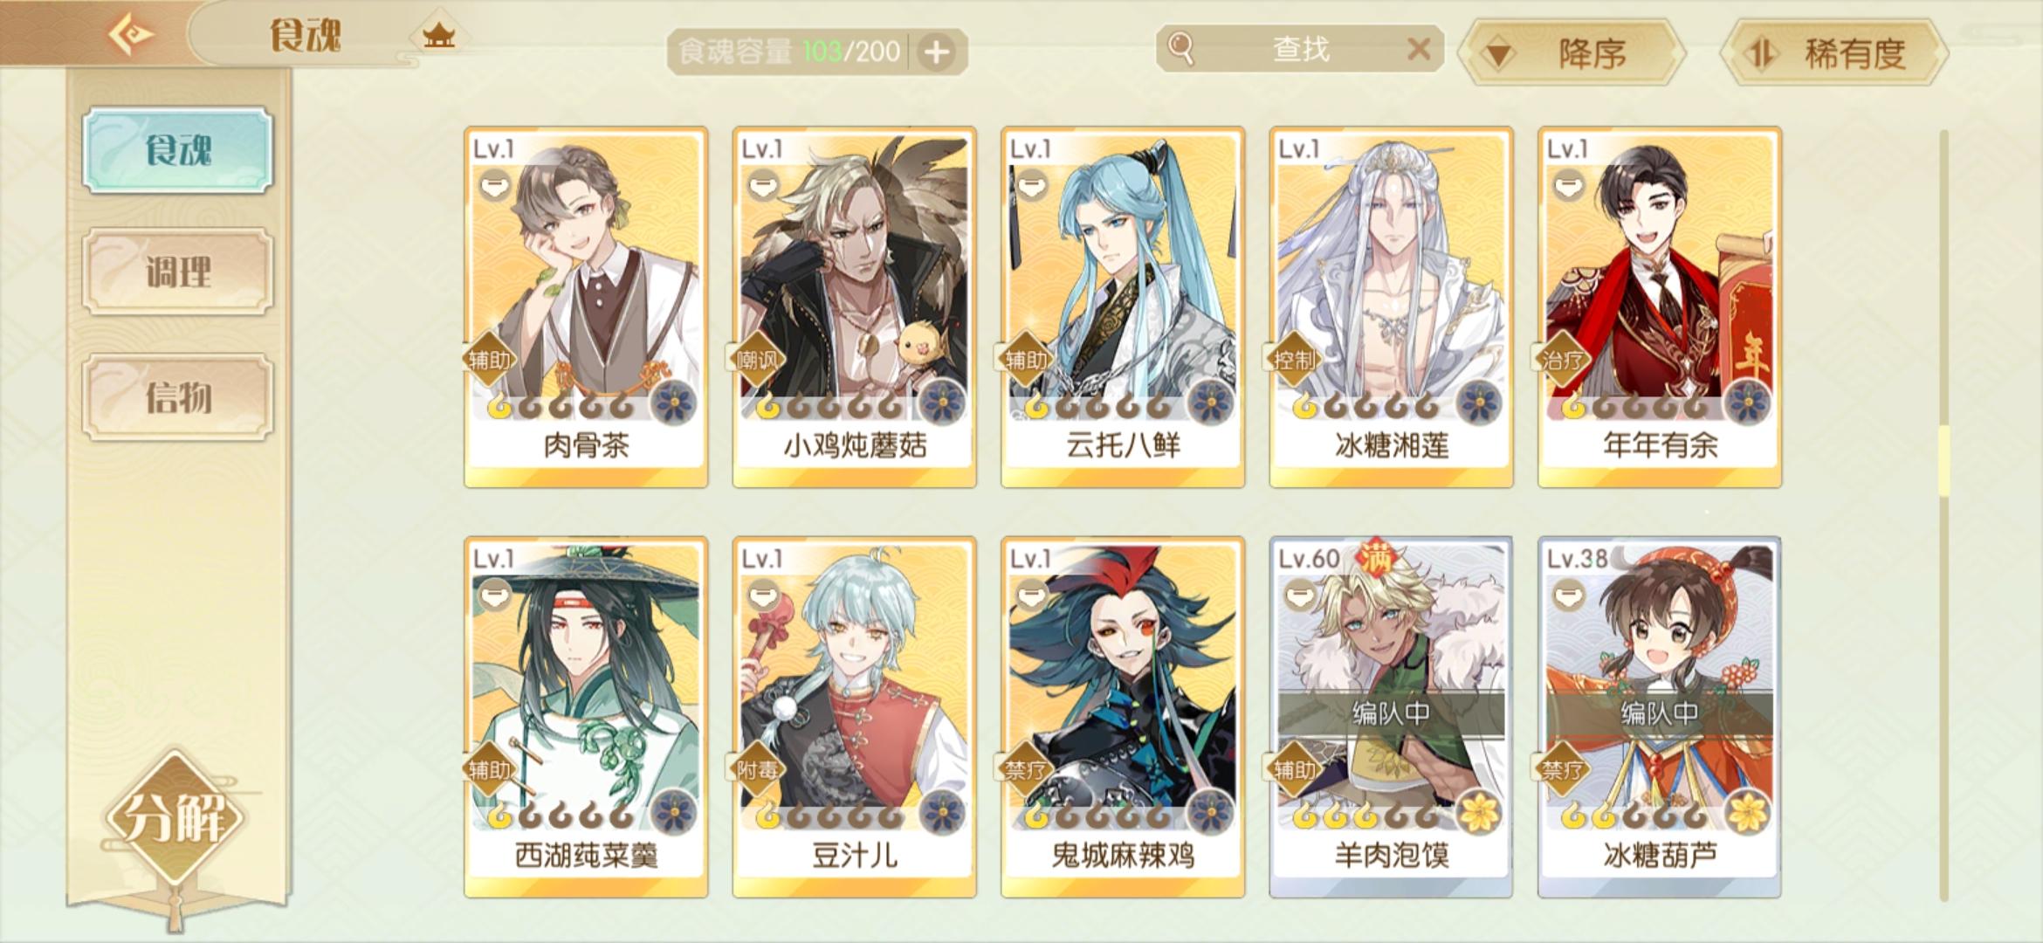Click the vertical scrollbar thumb at right
This screenshot has width=2043, height=943.
pos(1943,461)
